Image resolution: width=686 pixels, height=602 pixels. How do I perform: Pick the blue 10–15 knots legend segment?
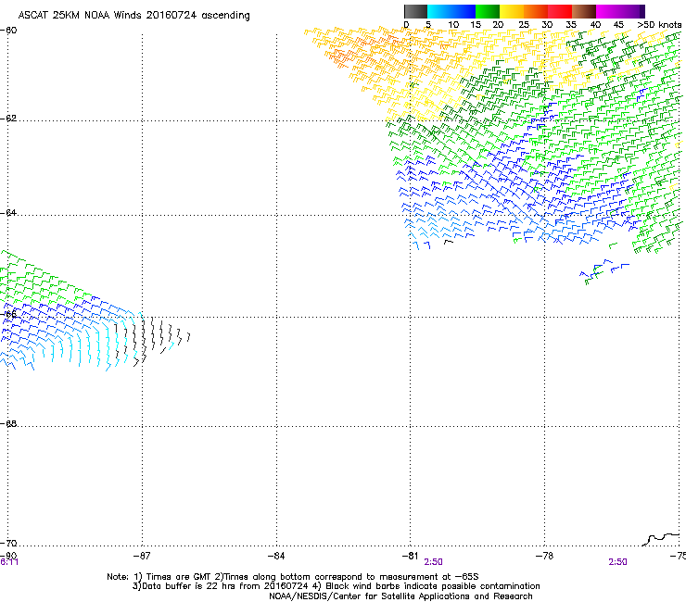[464, 11]
